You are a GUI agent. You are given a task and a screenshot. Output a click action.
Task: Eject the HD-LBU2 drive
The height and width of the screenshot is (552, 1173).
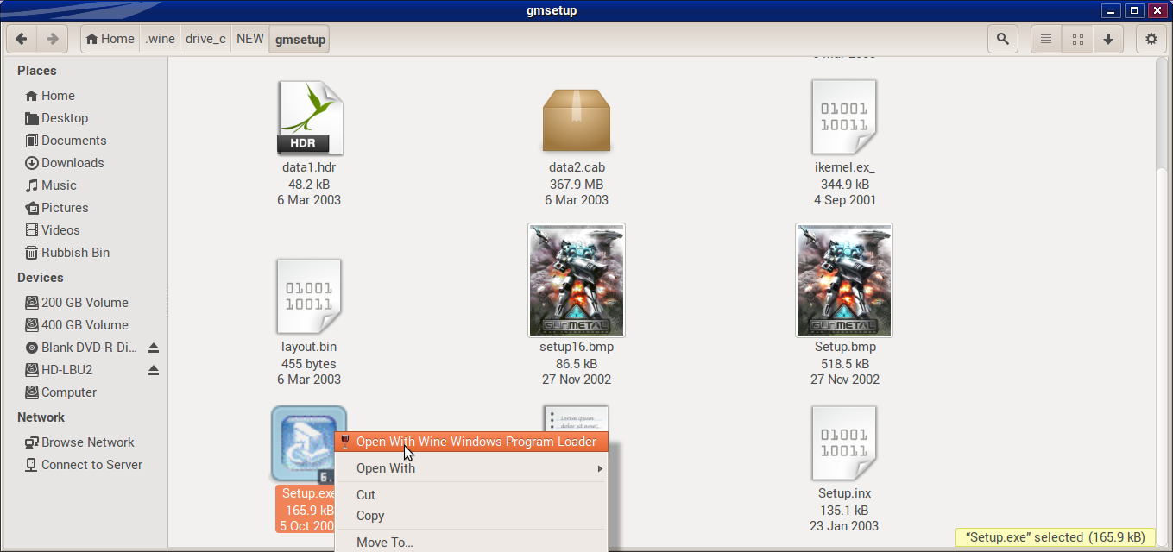pos(154,370)
